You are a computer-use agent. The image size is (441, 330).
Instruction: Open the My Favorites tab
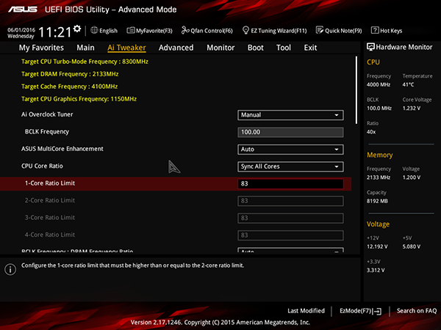click(x=41, y=48)
